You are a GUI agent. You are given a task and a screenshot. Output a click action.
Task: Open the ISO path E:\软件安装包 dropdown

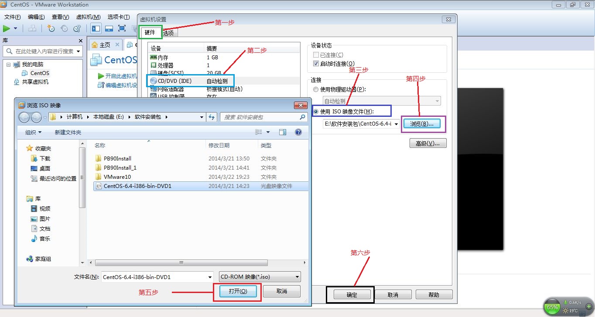coord(396,124)
